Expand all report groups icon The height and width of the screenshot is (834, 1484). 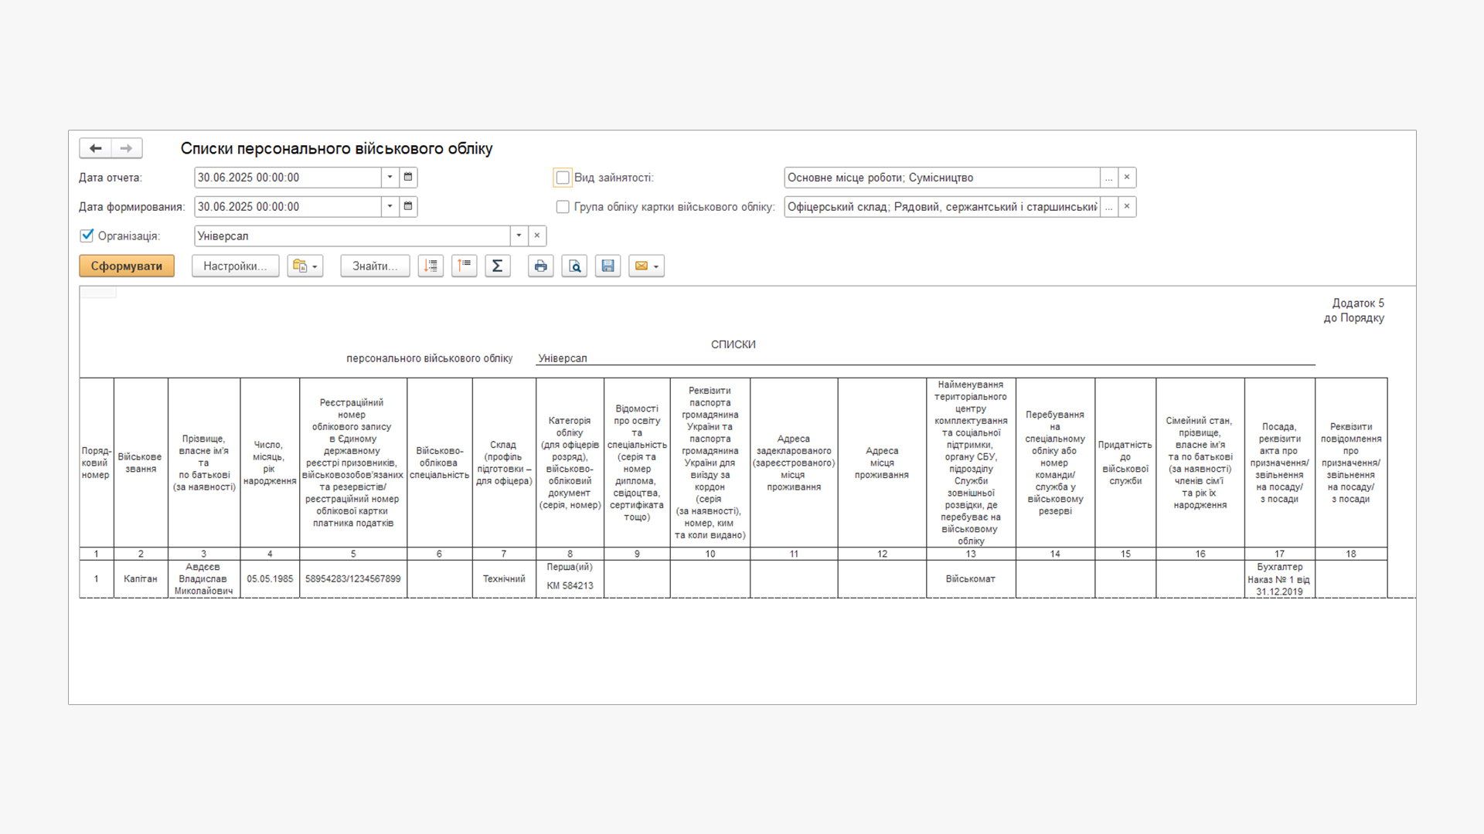(431, 266)
